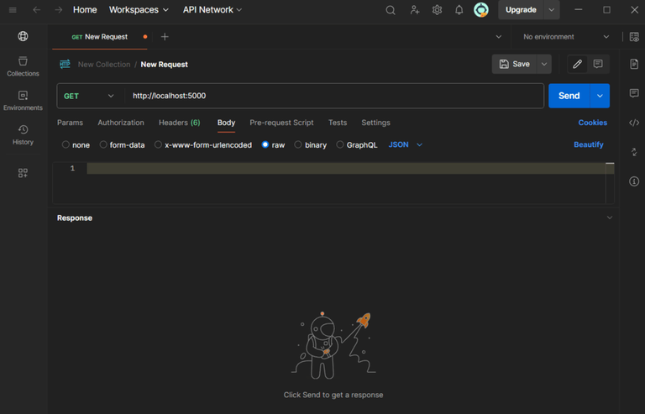Open the settings gear icon
Image resolution: width=645 pixels, height=414 pixels.
click(x=437, y=10)
